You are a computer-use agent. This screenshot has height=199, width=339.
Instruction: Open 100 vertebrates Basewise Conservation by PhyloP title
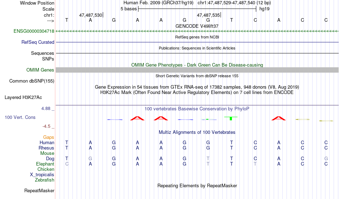pos(197,109)
